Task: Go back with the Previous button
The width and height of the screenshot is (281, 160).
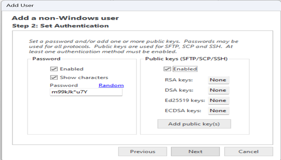Action: click(x=143, y=152)
